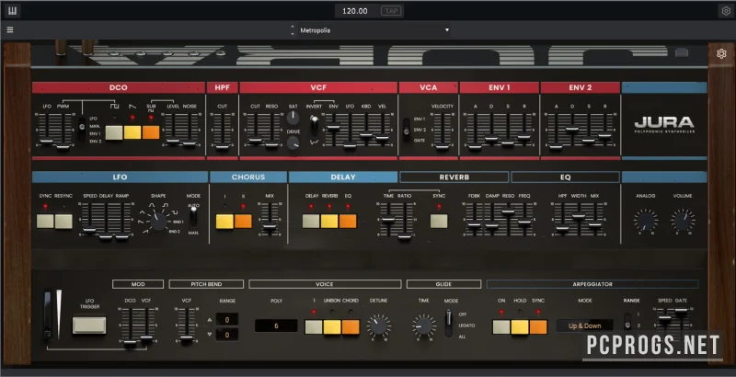Adjust the MOD DCO slider
736x377 pixels.
[x=130, y=342]
